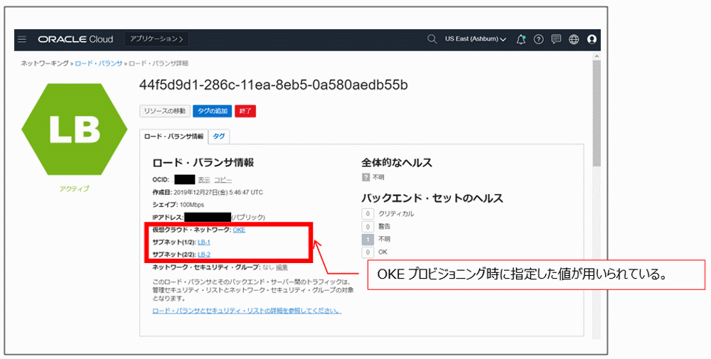The image size is (711, 359).
Task: Click the OCID コピー link
Action: coord(223,180)
